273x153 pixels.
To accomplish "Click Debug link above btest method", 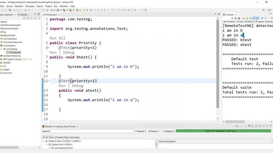I will pos(69,52).
